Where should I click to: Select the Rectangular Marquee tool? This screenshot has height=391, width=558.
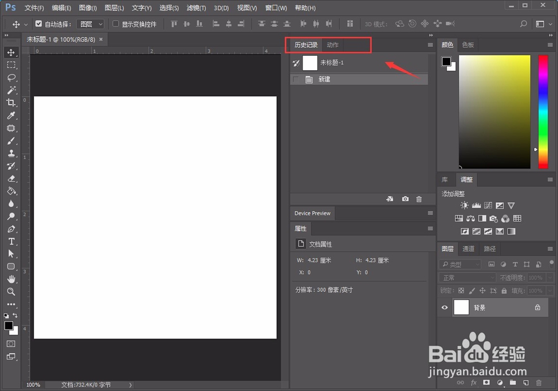coord(11,65)
